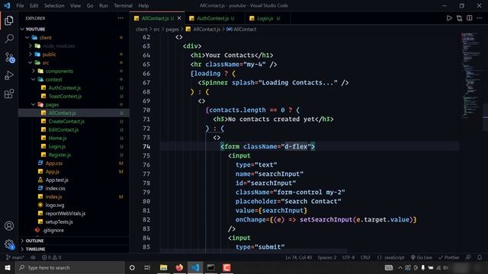Open the editor More Actions ellipsis
Screen dimensions: 488x274
click(x=480, y=18)
